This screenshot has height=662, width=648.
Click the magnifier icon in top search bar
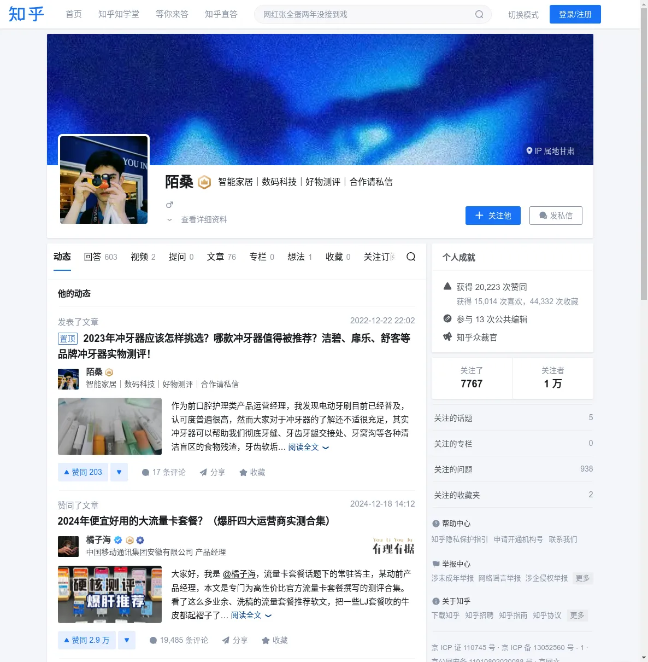(479, 14)
